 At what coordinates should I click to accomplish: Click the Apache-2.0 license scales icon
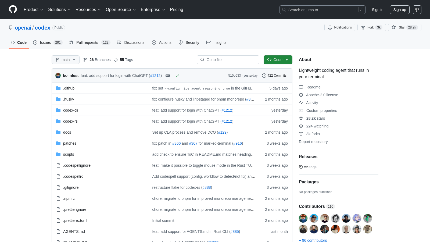pyautogui.click(x=301, y=95)
